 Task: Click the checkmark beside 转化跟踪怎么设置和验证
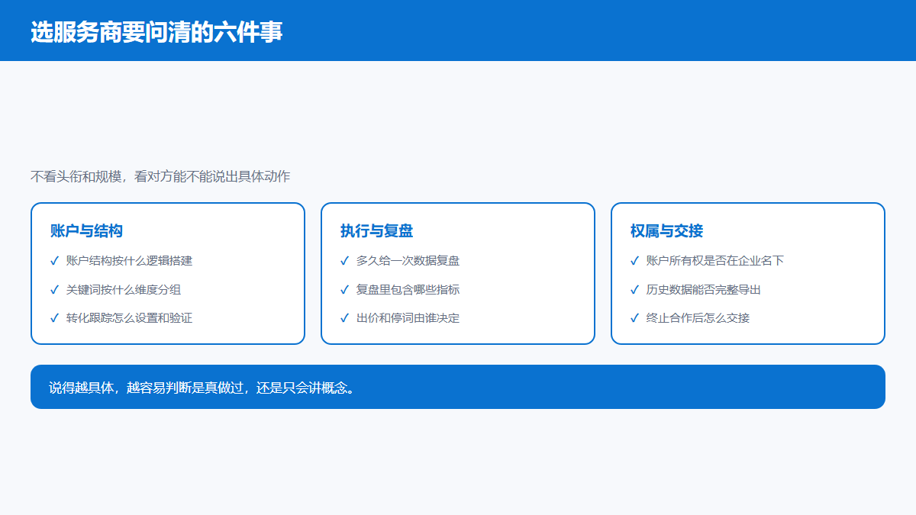pos(54,318)
